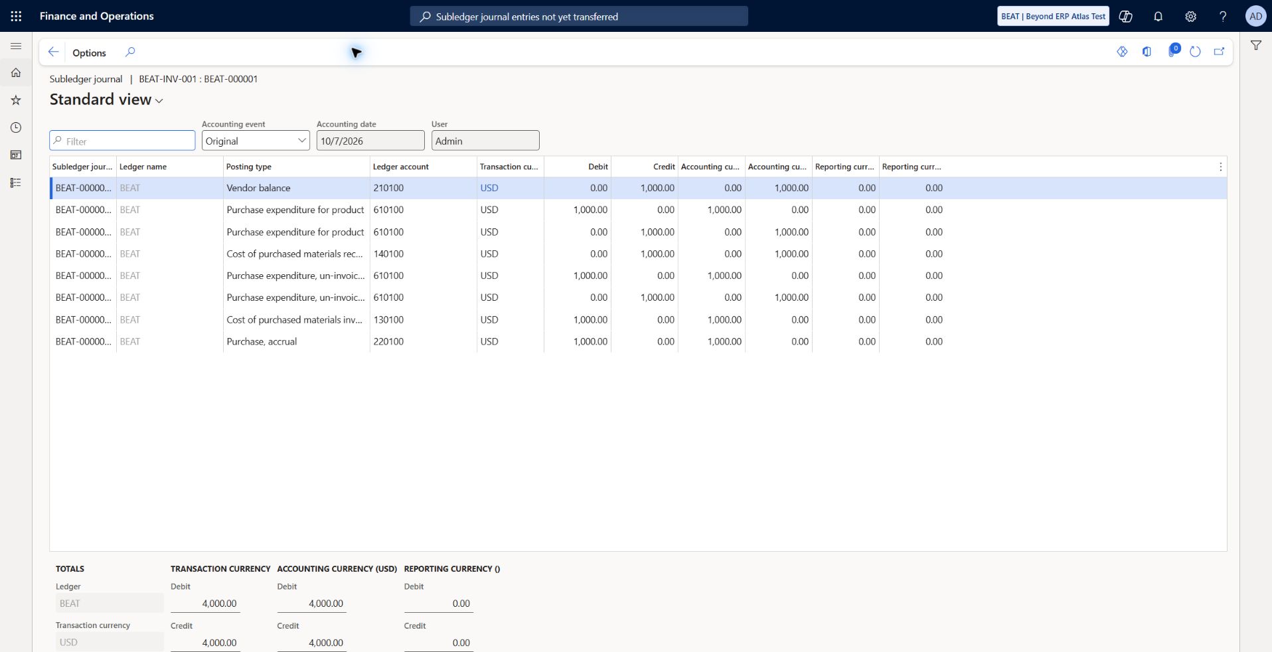This screenshot has height=652, width=1272.
Task: Click the BEAT company picker button
Action: pyautogui.click(x=1053, y=16)
